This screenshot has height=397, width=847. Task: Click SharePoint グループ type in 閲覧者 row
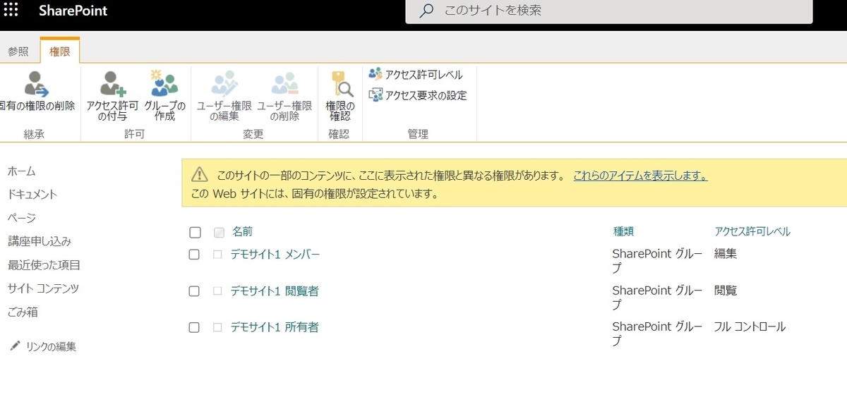pos(657,298)
